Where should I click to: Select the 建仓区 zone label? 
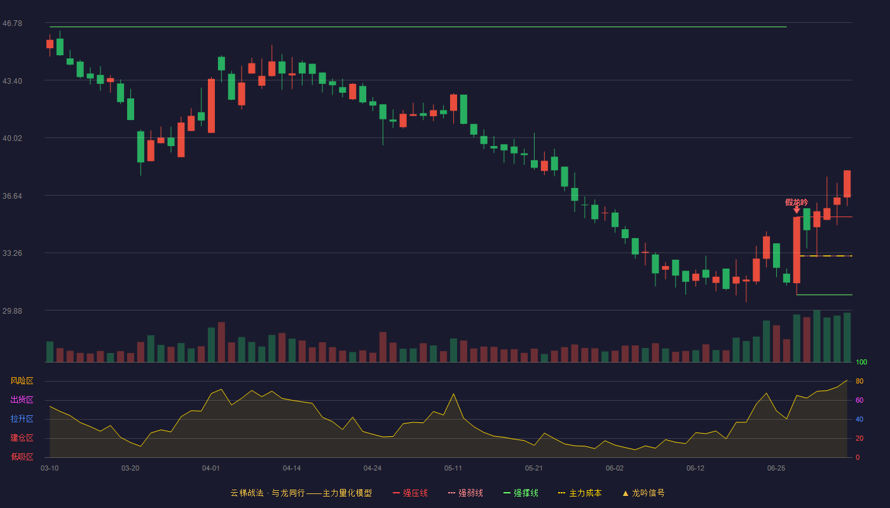pyautogui.click(x=22, y=438)
